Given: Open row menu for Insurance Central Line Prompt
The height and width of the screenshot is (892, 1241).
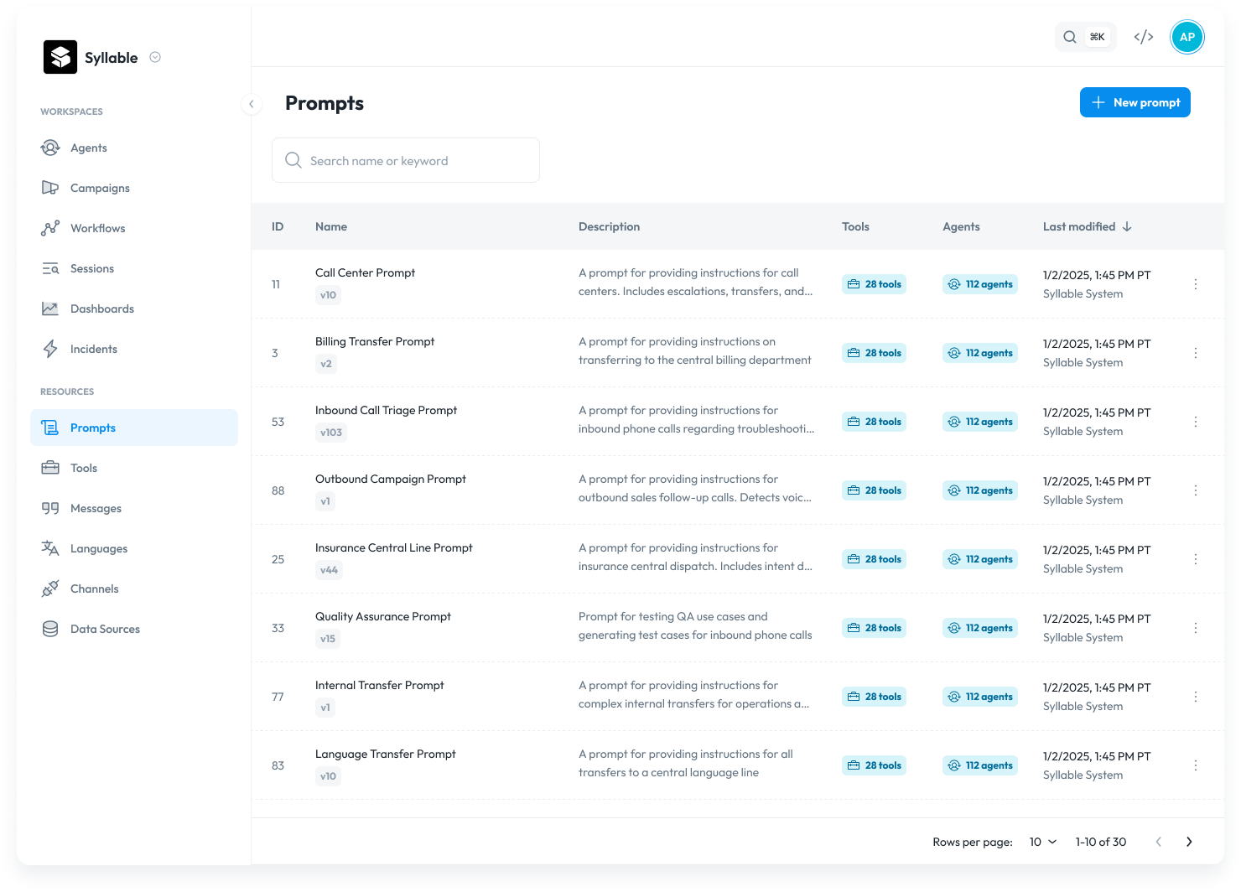Looking at the screenshot, I should 1196,559.
